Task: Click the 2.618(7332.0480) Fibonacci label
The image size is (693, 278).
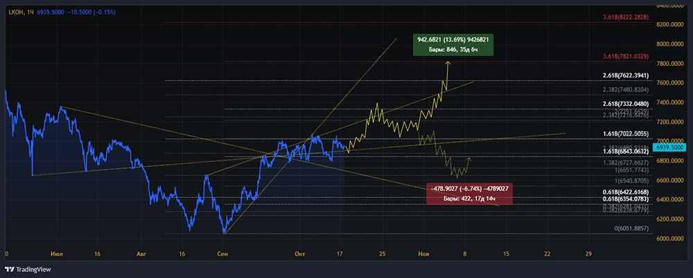Action: [x=626, y=104]
